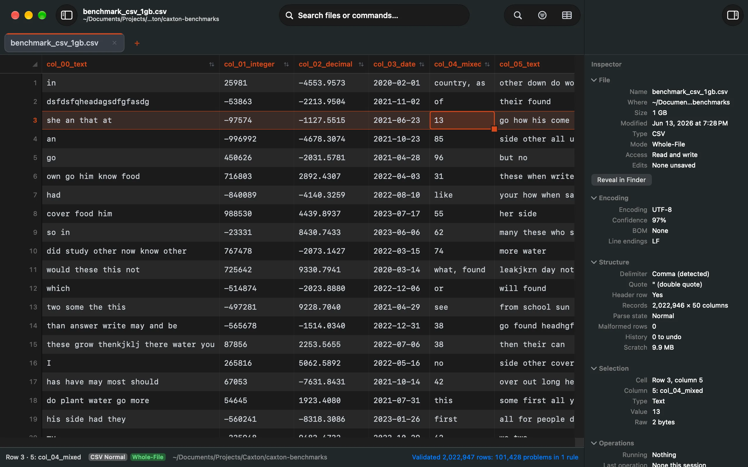Screen dimensions: 748x467
Task: Click cell 'dsfdsfqheadagsdfgfasdg'
Action: click(x=130, y=102)
